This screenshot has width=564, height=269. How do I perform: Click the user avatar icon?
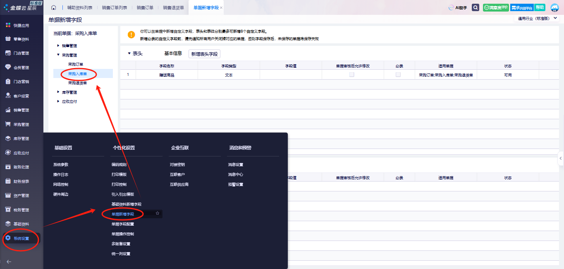[554, 8]
